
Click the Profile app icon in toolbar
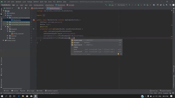144,5
